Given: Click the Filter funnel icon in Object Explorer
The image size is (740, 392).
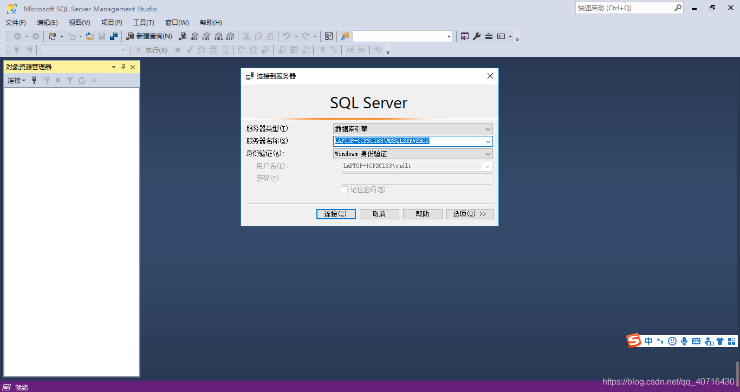Looking at the screenshot, I should pyautogui.click(x=70, y=80).
